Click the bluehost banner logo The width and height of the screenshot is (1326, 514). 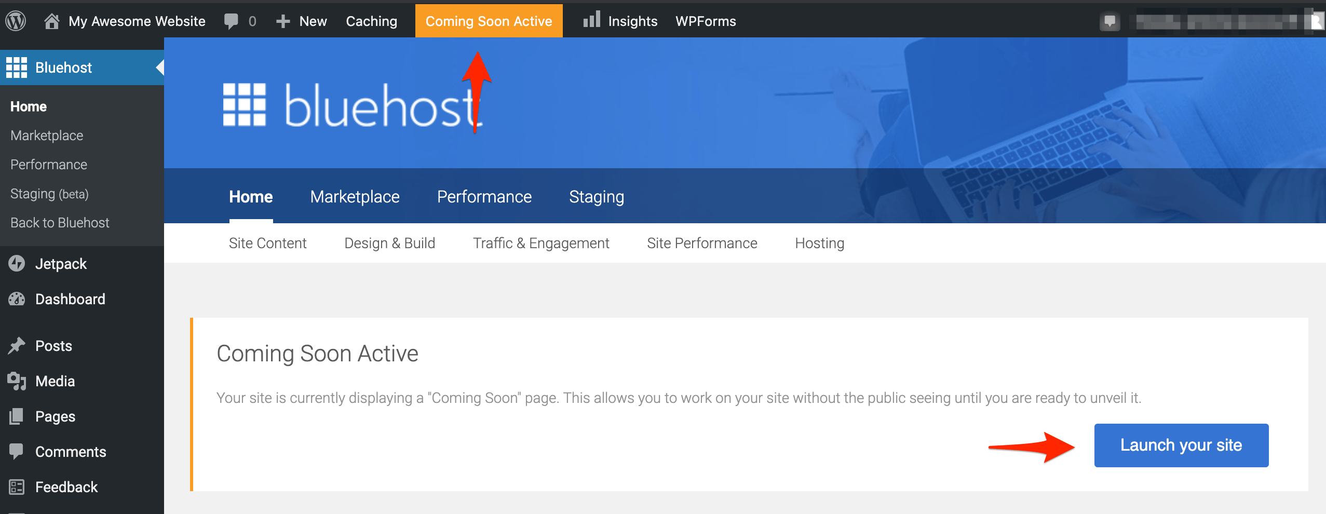pos(352,105)
